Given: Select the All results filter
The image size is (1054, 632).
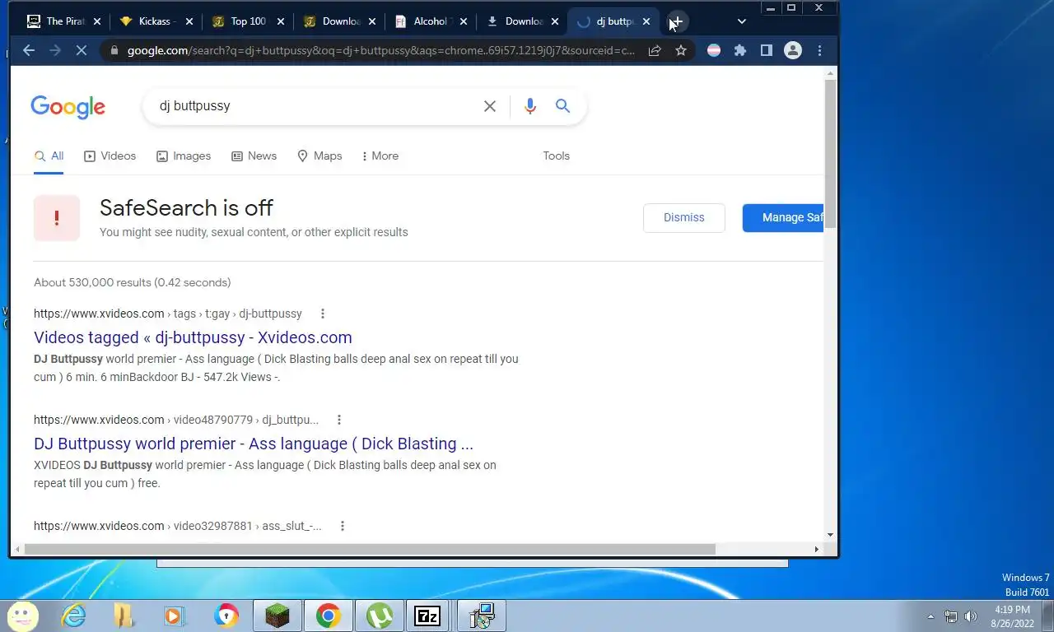Looking at the screenshot, I should tap(49, 156).
